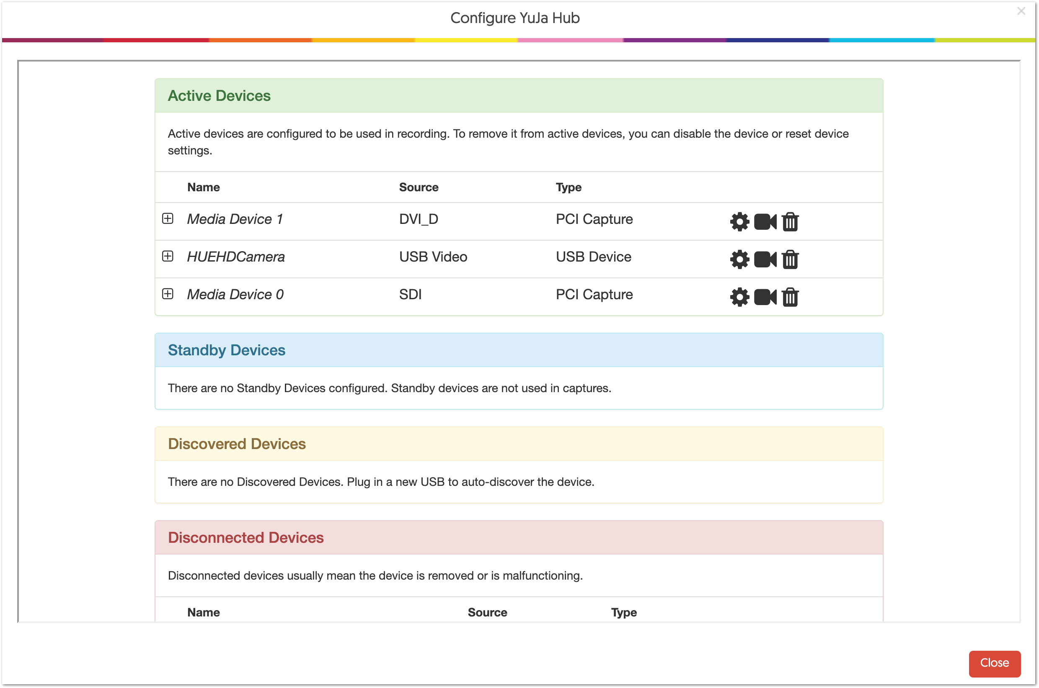Open the gear settings for Media Device 0
Image resolution: width=1039 pixels, height=688 pixels.
(x=739, y=297)
